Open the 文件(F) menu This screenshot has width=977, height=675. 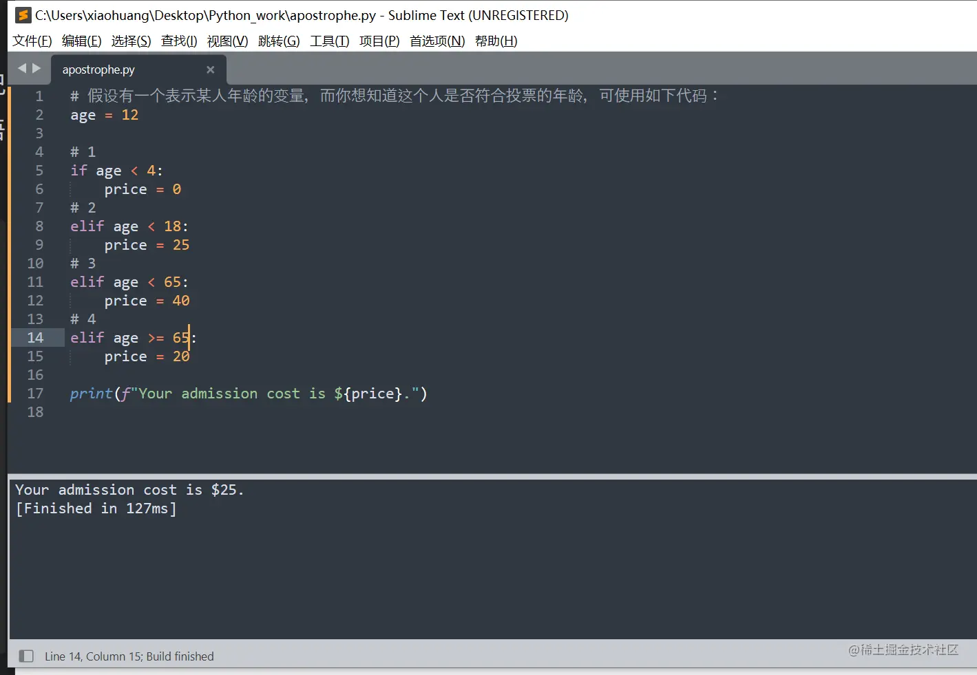pos(32,41)
